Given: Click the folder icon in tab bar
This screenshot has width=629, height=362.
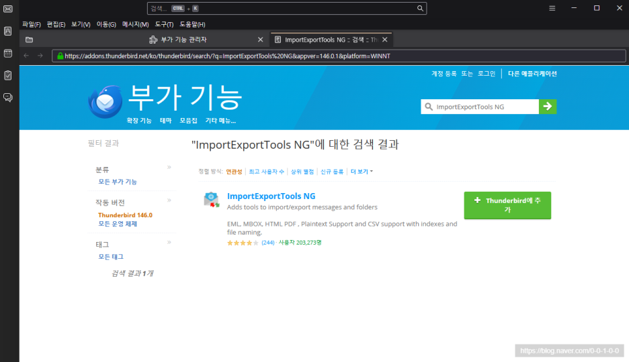Looking at the screenshot, I should click(30, 40).
